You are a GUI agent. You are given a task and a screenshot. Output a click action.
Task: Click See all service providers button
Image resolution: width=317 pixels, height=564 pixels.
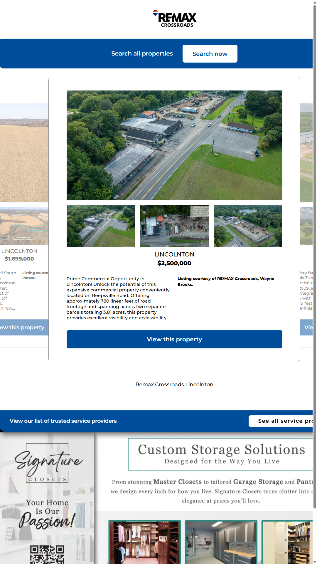(x=281, y=421)
